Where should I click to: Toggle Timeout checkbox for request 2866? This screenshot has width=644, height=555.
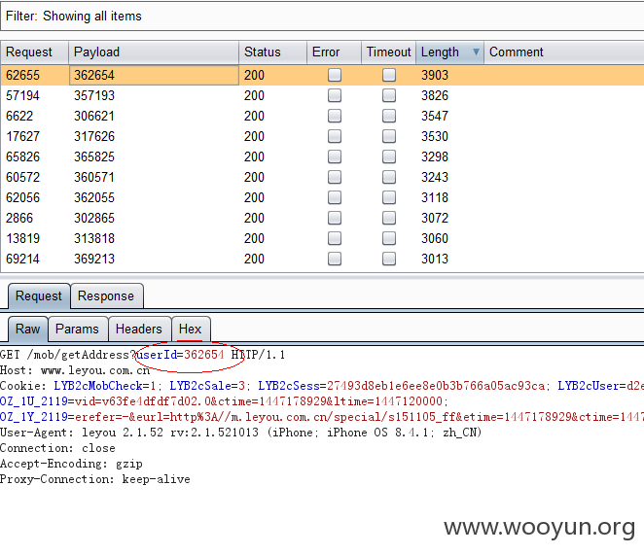point(389,218)
